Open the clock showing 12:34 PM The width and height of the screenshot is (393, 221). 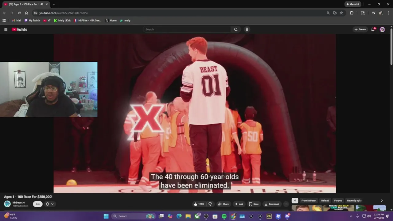pos(379,216)
